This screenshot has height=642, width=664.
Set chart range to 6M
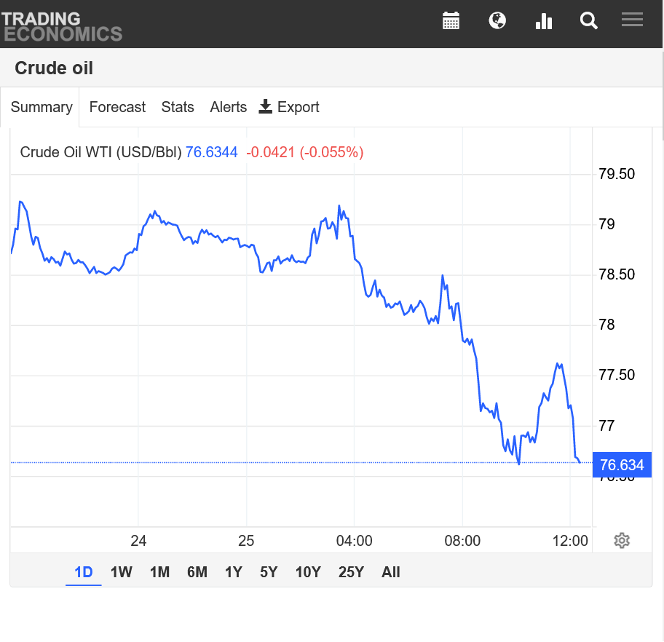[x=197, y=572]
